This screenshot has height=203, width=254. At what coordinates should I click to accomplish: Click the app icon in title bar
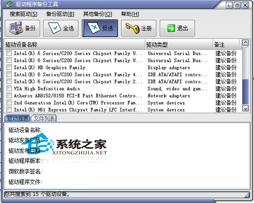coord(9,4)
